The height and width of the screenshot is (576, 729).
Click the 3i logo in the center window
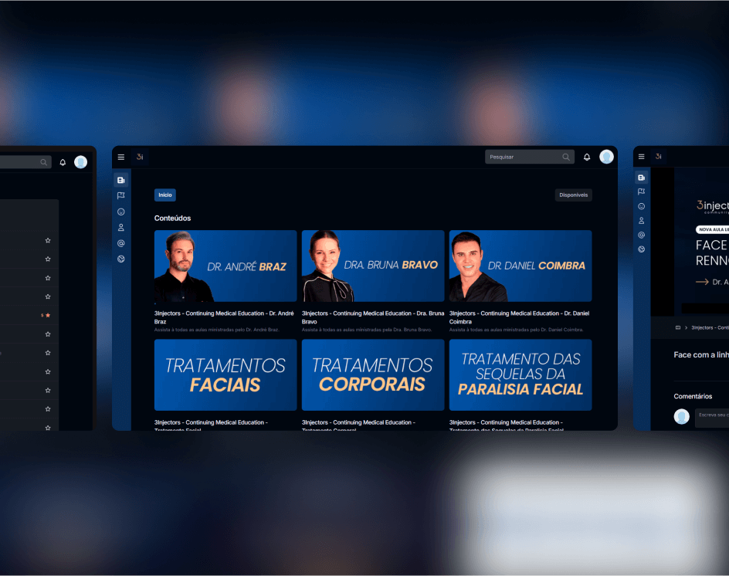point(140,157)
